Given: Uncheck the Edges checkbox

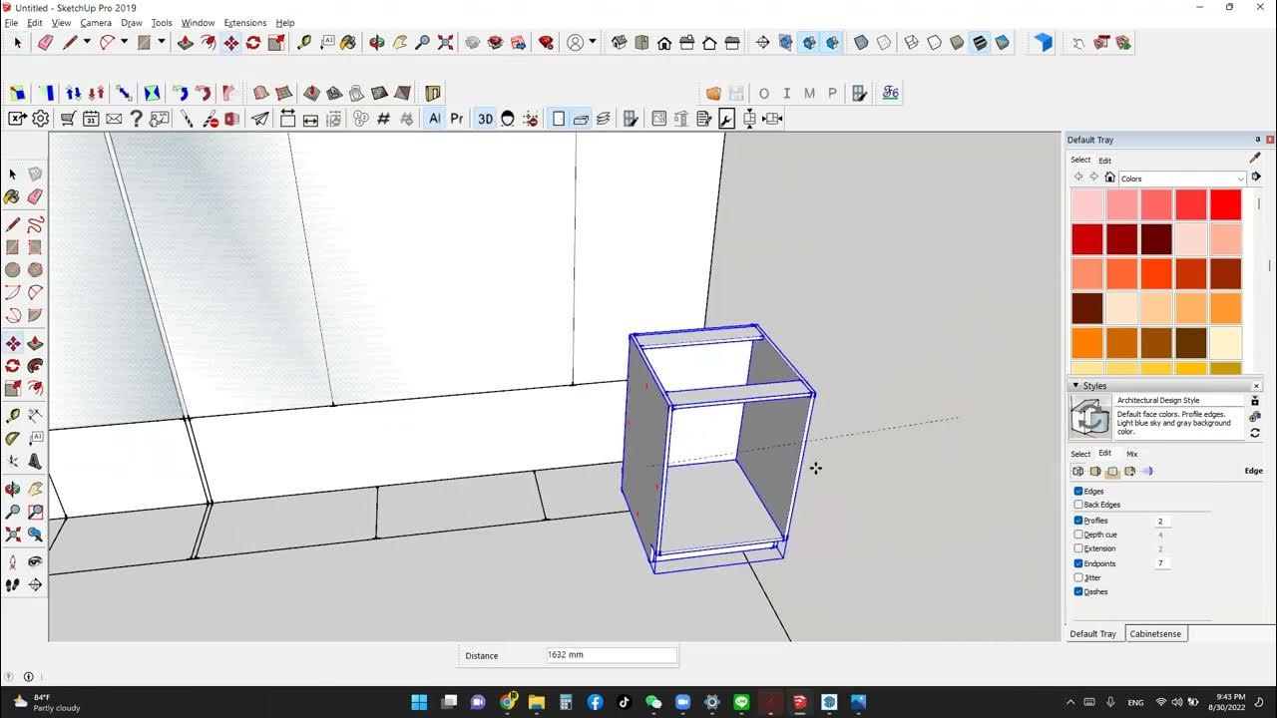Looking at the screenshot, I should (1078, 491).
